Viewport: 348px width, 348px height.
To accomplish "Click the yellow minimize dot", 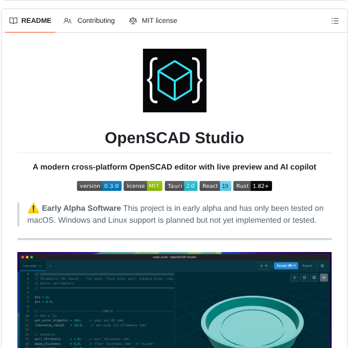I will pyautogui.click(x=27, y=257).
